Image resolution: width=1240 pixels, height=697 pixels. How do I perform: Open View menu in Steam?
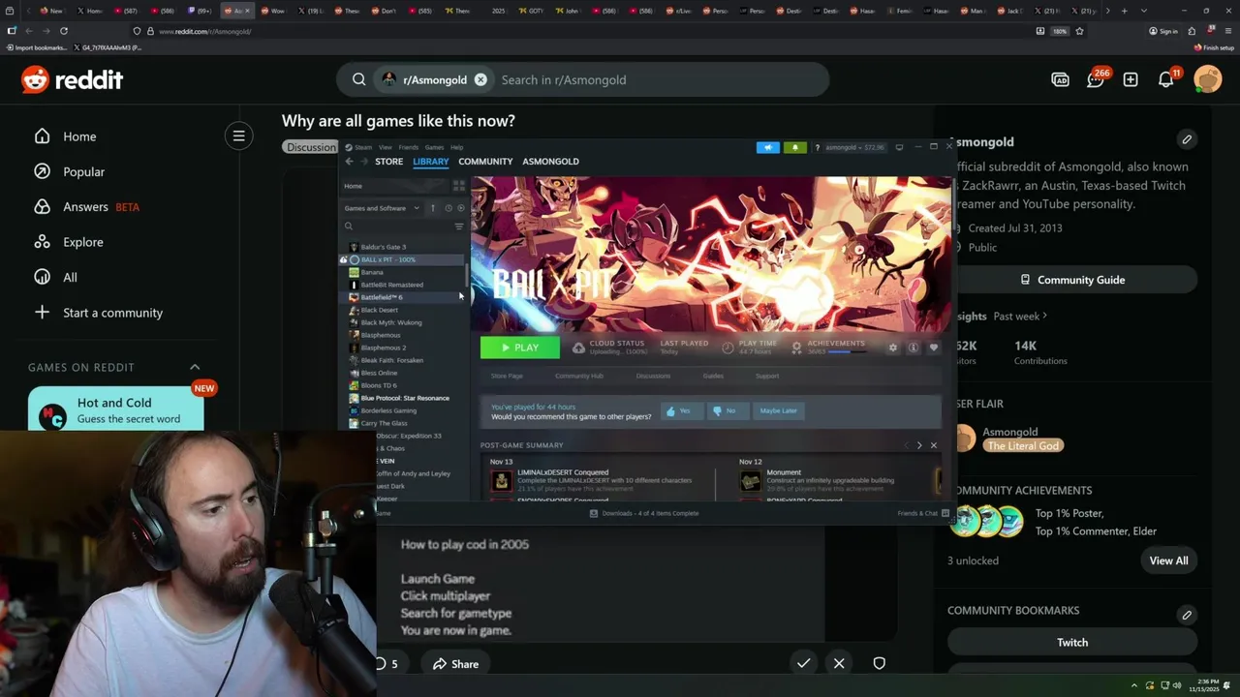pos(385,147)
